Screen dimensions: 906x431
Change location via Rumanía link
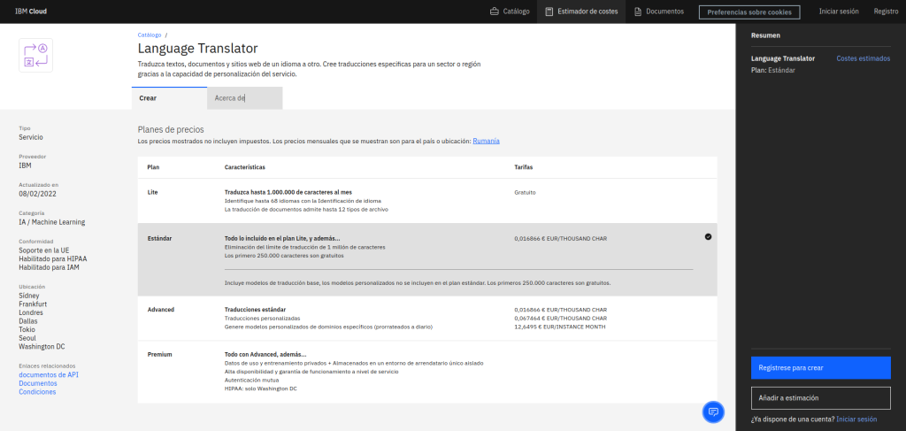coord(486,141)
